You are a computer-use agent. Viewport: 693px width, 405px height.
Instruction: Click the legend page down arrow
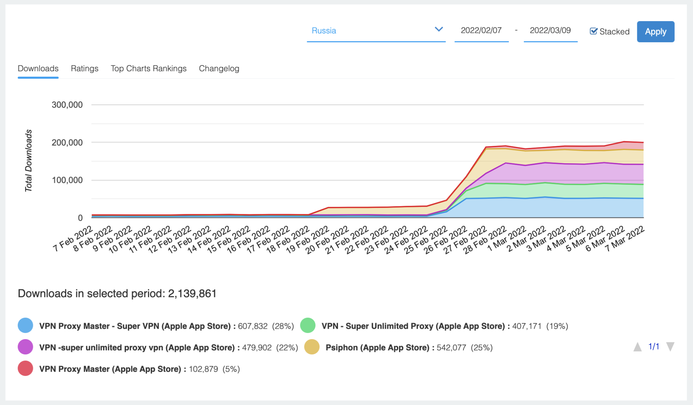point(670,347)
